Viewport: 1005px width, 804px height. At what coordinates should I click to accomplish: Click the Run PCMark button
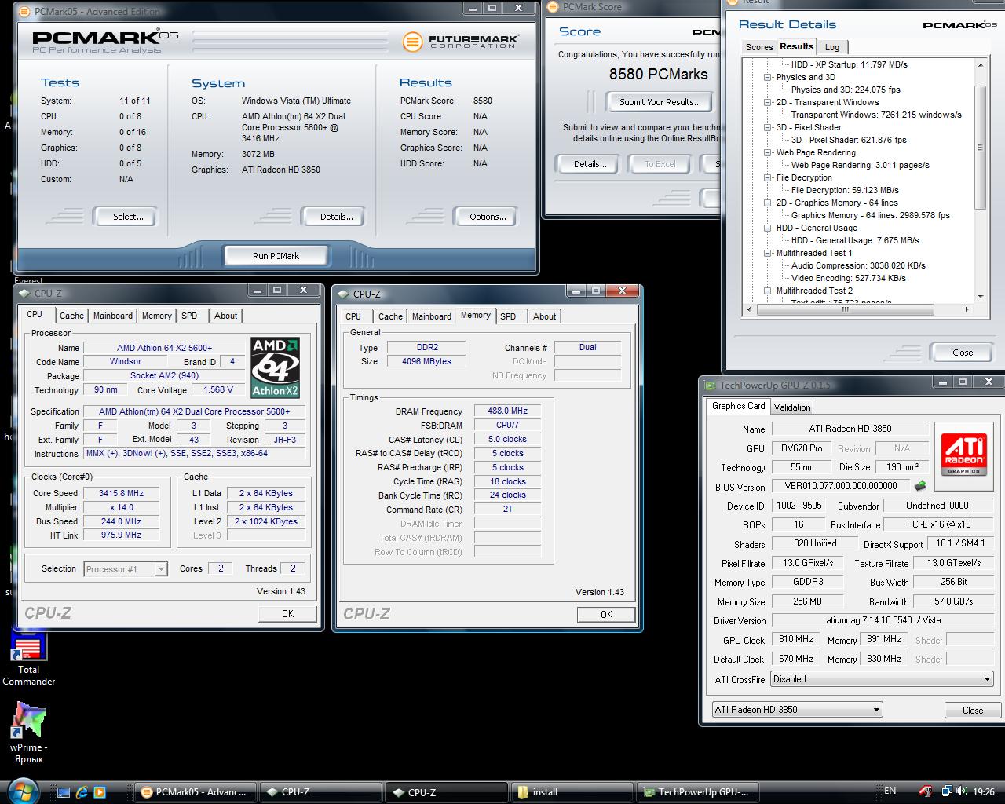coord(276,256)
